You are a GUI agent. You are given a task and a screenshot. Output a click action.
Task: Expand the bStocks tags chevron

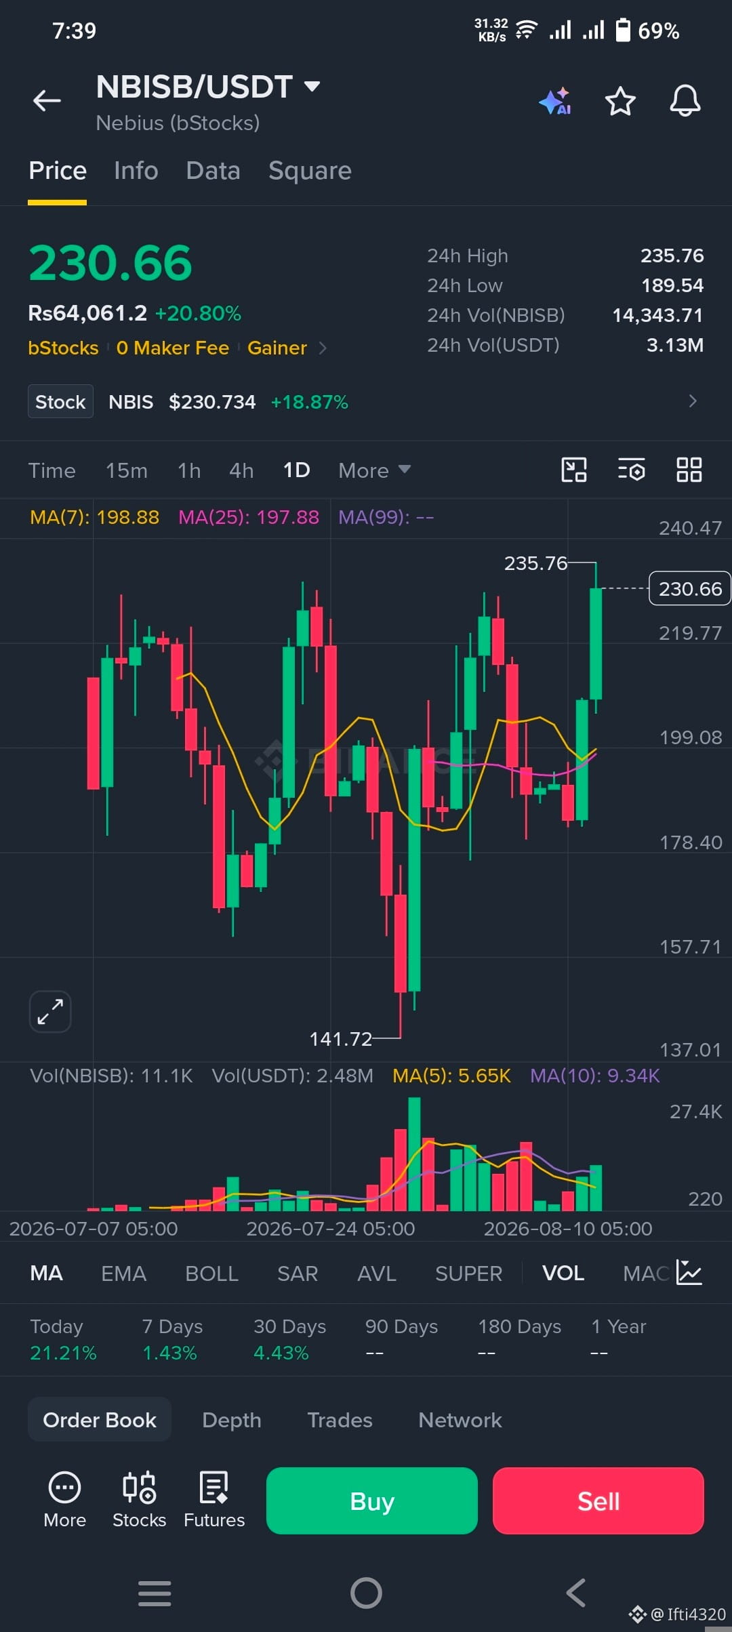coord(323,348)
